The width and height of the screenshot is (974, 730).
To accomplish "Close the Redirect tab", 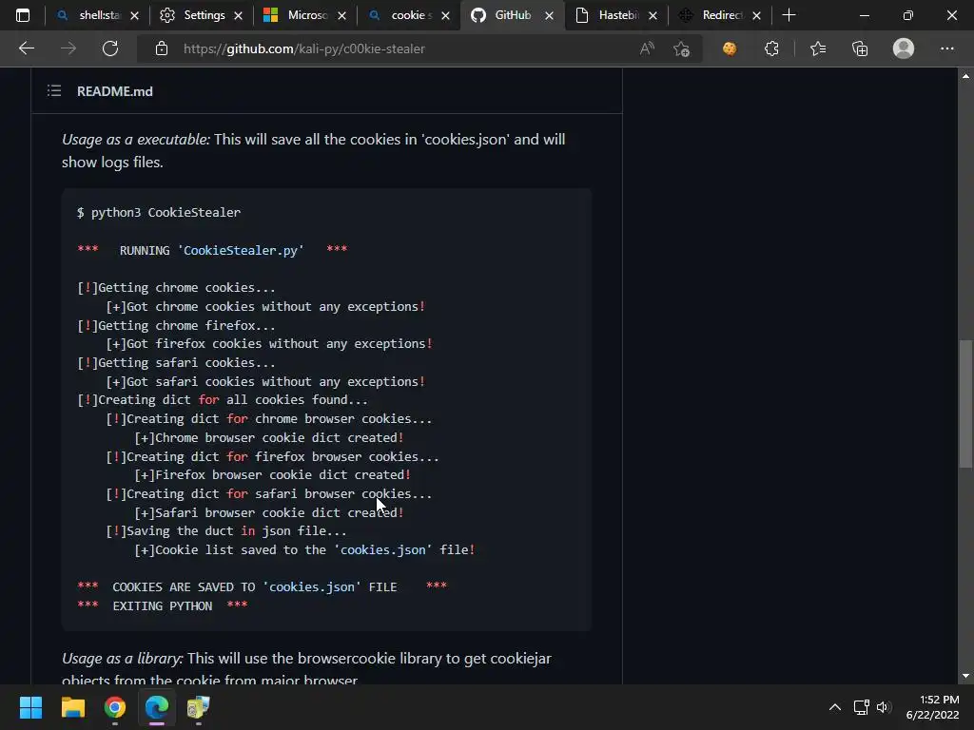I will point(756,16).
